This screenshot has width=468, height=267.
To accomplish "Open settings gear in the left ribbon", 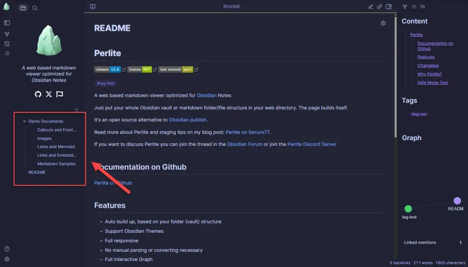I will click(x=7, y=259).
